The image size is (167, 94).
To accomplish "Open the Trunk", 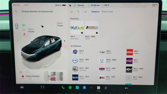I will [x=60, y=24].
